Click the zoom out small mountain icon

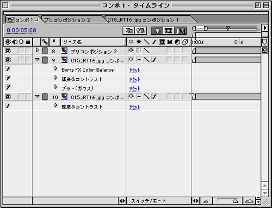[206, 201]
